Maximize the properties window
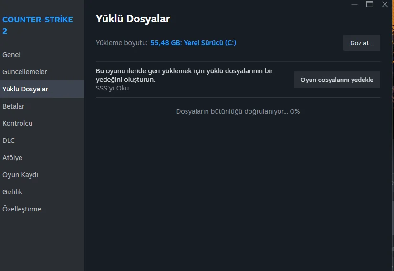This screenshot has width=394, height=271. pos(369,4)
